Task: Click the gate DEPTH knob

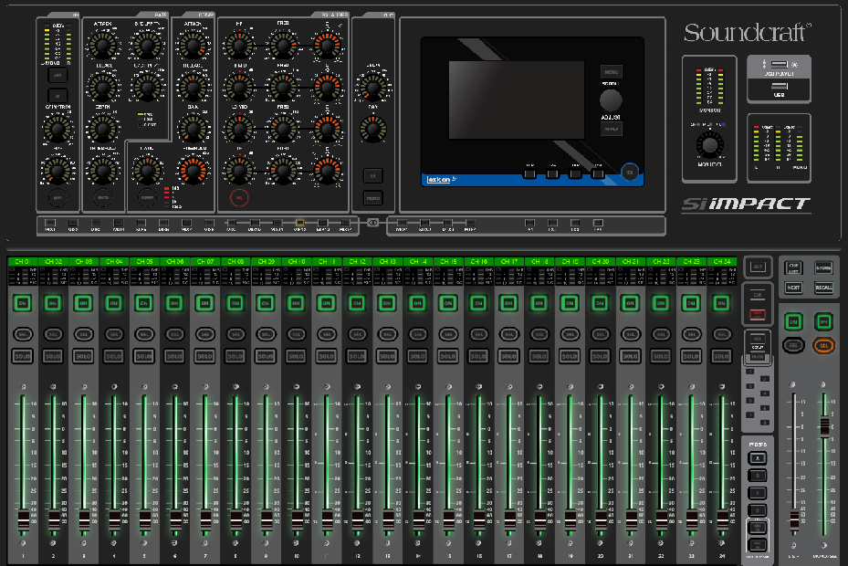Action: [103, 128]
